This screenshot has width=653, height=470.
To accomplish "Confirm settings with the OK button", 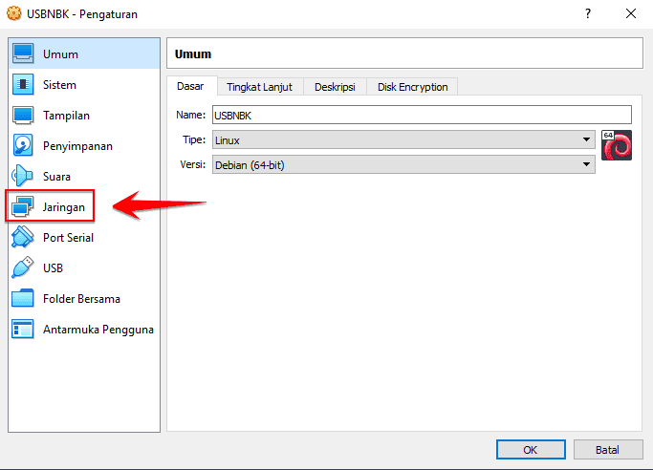I will coord(531,450).
